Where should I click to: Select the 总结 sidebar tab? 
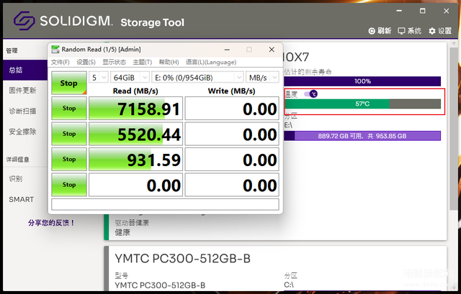25,70
